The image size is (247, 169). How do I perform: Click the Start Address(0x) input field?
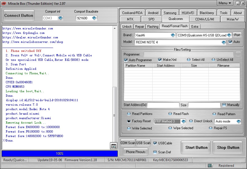[x=163, y=105]
